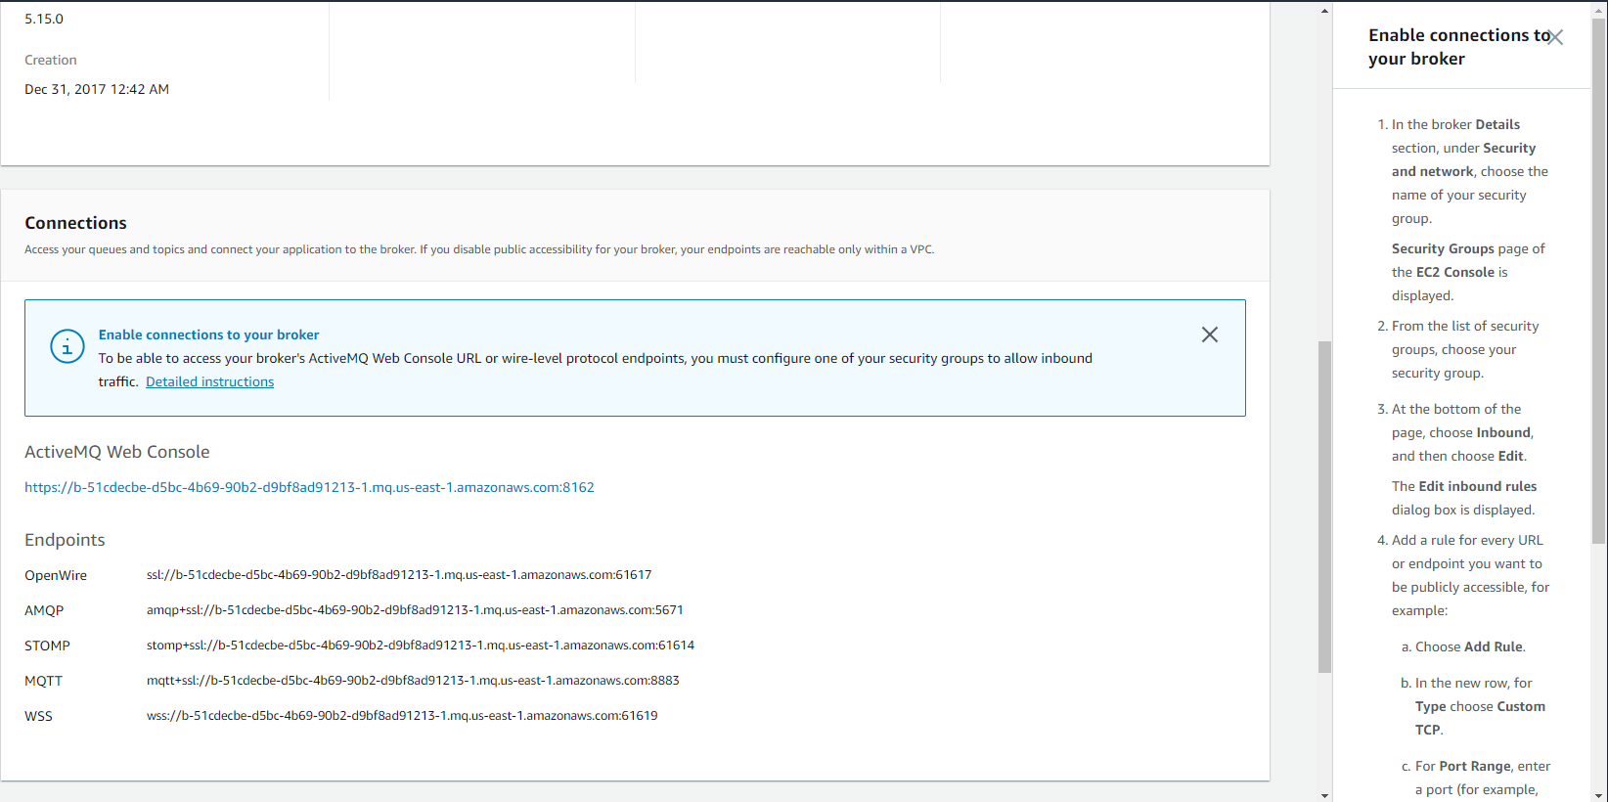
Task: Click the WSS endpoint address
Action: (x=401, y=716)
